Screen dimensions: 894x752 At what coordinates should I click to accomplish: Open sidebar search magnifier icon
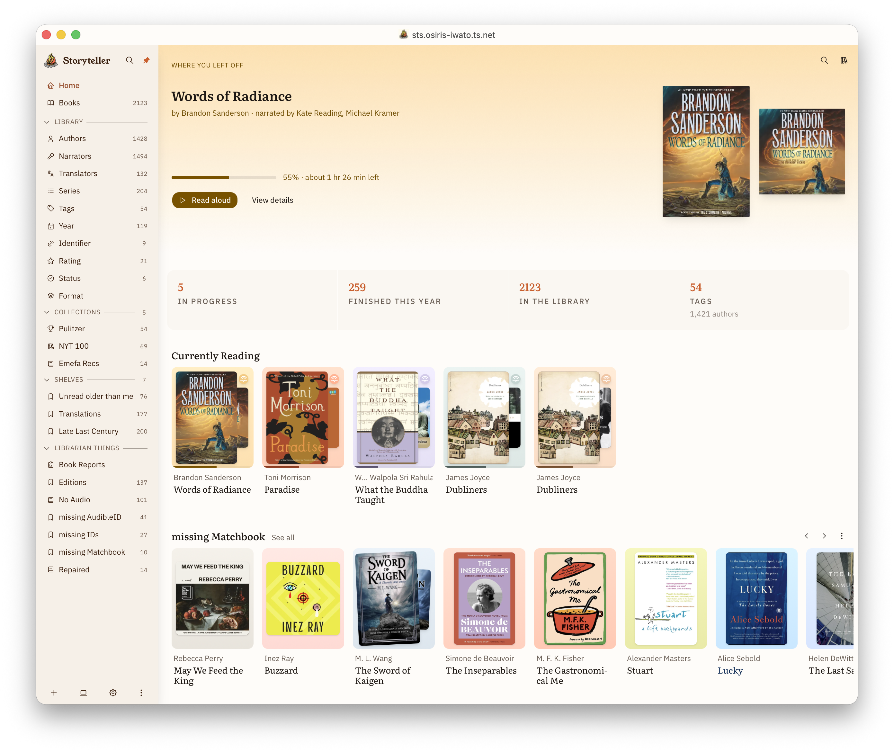(x=130, y=60)
